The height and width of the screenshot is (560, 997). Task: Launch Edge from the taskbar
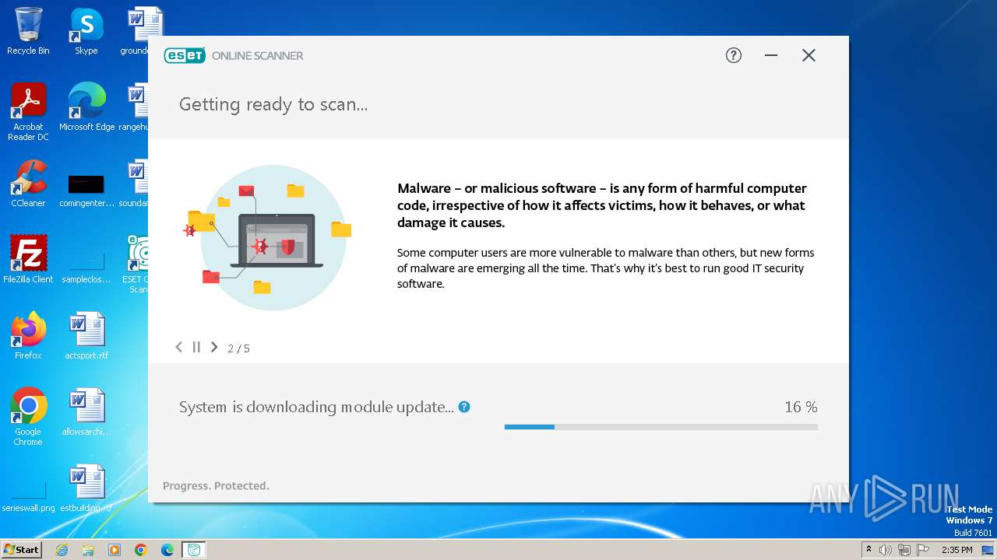click(x=167, y=550)
